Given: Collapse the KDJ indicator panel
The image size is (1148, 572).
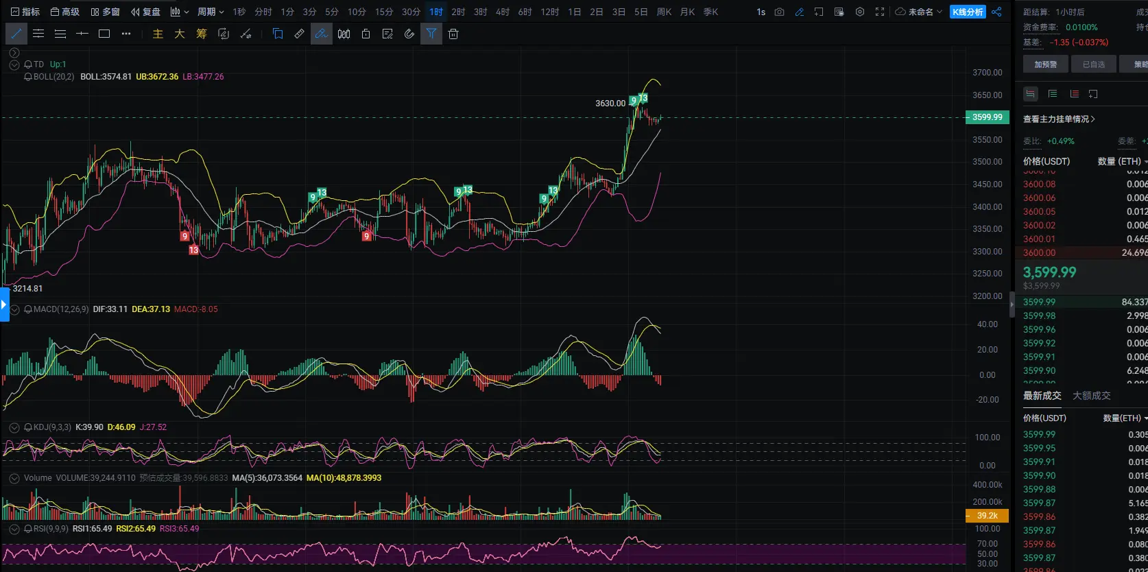Looking at the screenshot, I should 14,427.
